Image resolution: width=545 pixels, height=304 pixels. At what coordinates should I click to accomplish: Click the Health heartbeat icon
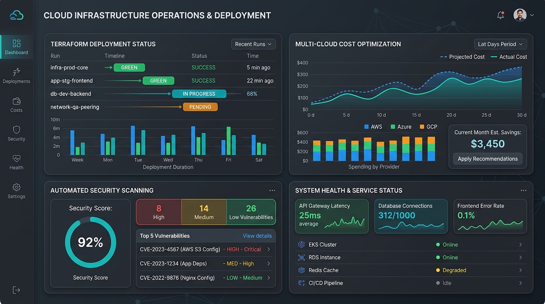tap(17, 158)
